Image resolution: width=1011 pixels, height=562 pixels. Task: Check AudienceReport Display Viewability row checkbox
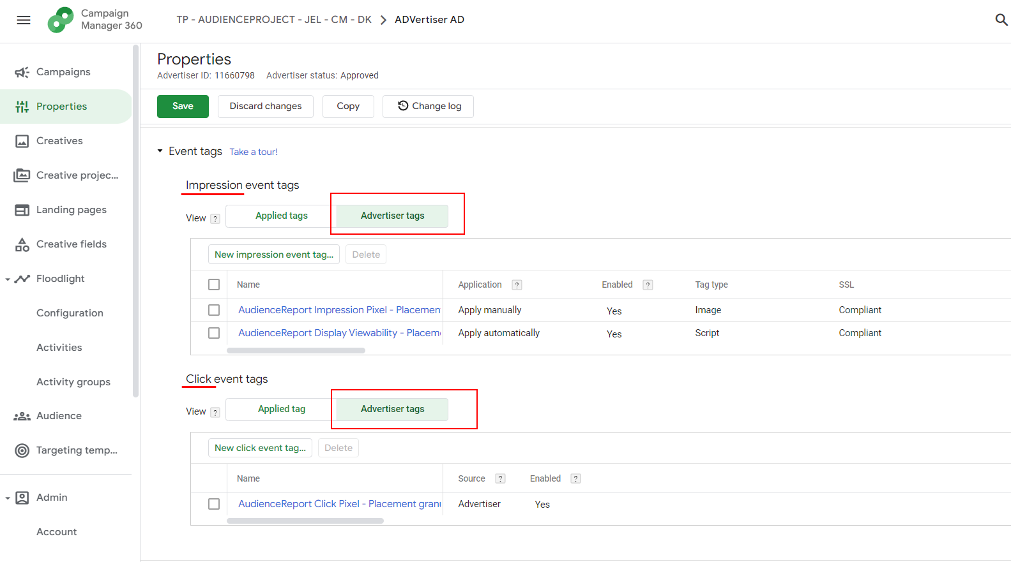214,333
